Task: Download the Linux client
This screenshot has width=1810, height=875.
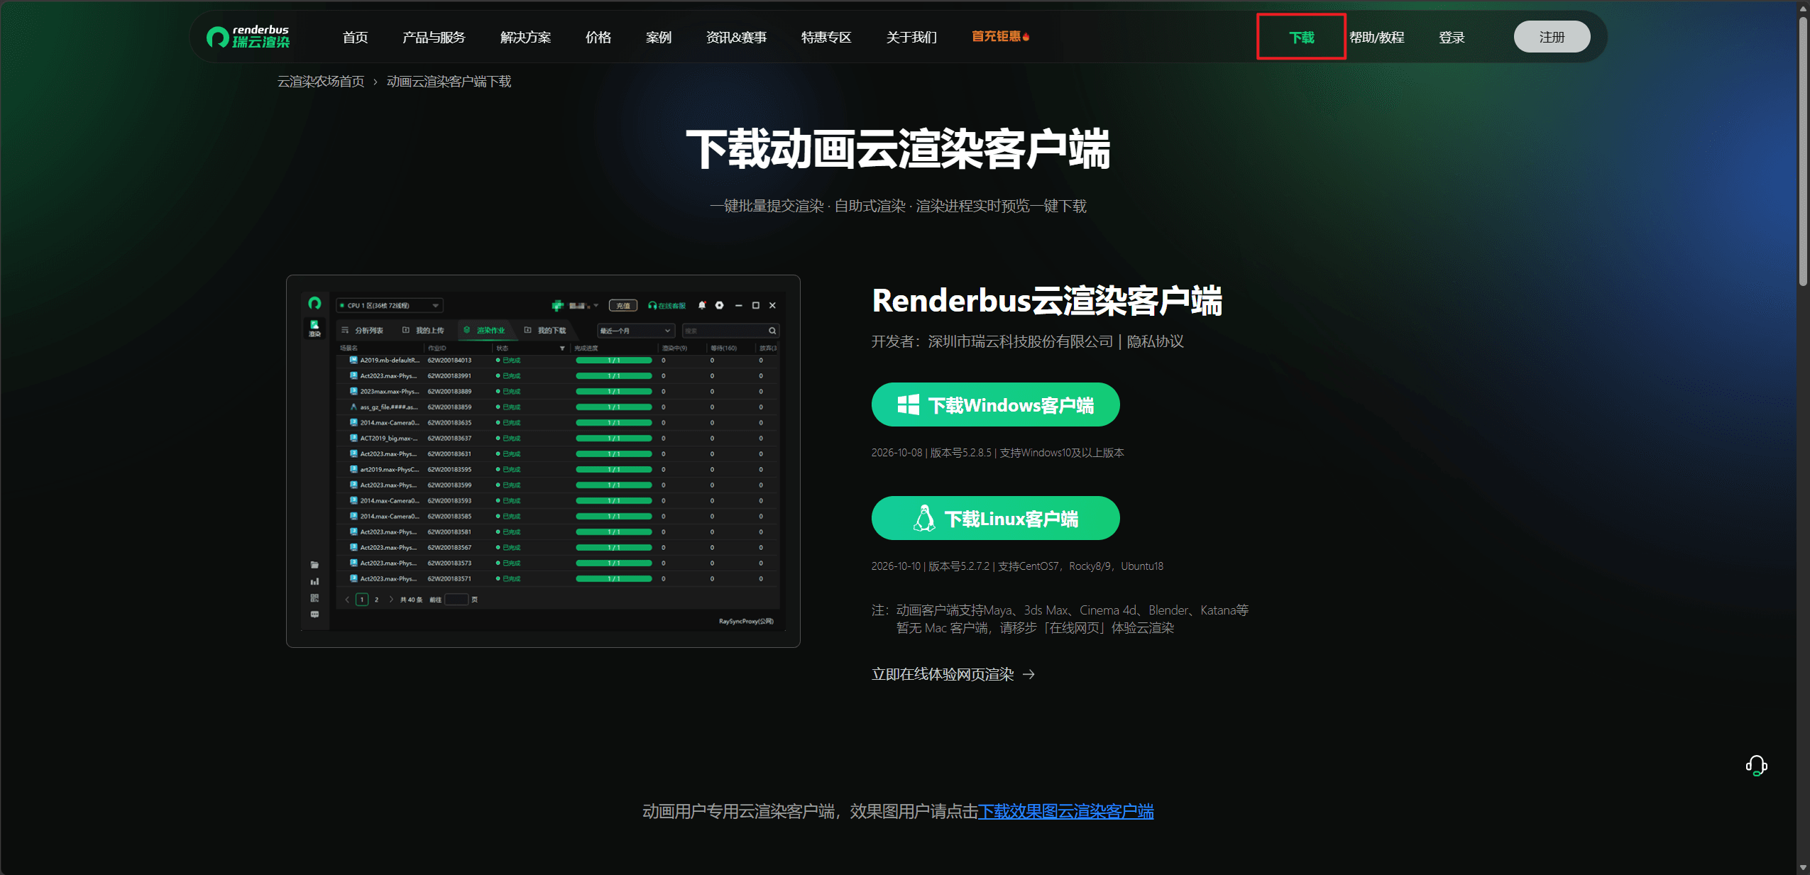Action: [x=995, y=518]
